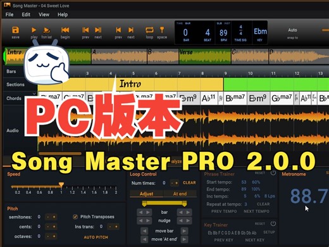329x247 pixels.
Task: Go to next section icon
Action: tap(98, 30)
